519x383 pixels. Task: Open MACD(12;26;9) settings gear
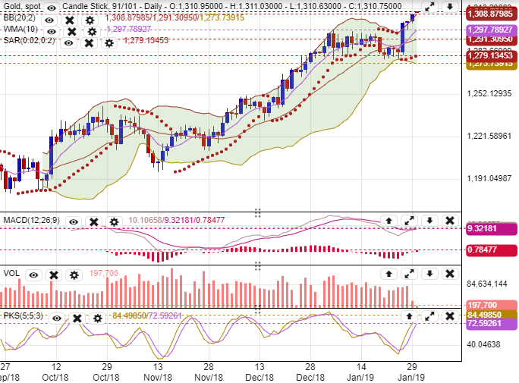[x=114, y=222]
